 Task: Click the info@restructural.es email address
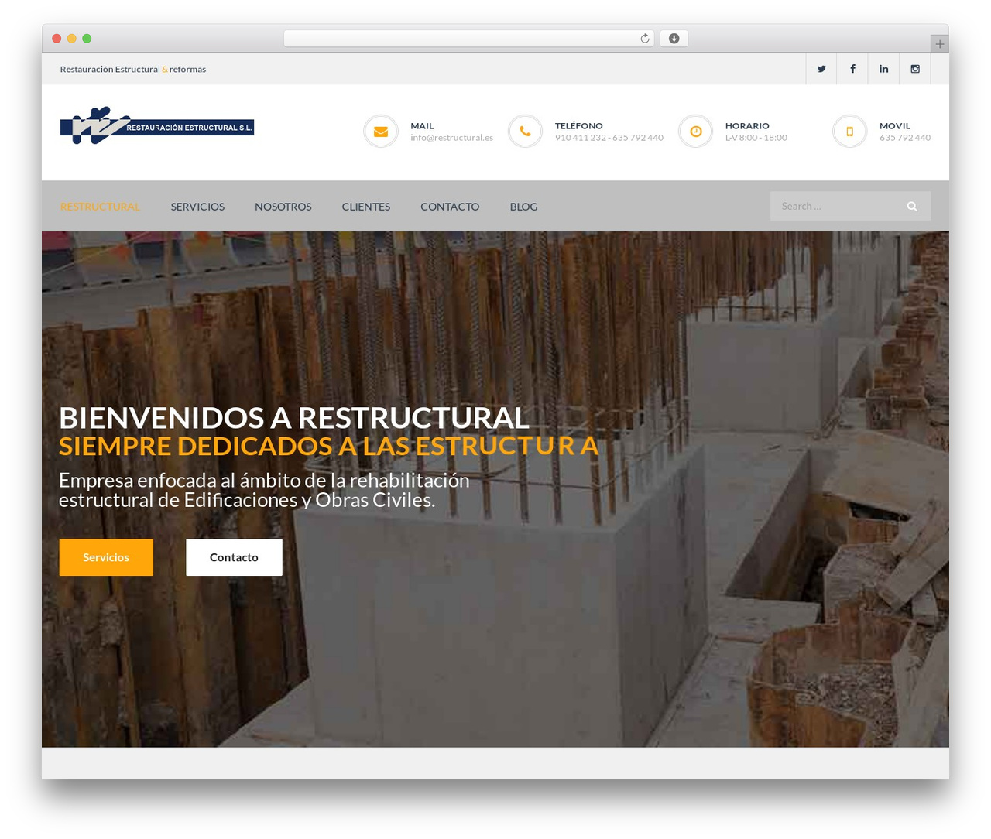pos(451,138)
